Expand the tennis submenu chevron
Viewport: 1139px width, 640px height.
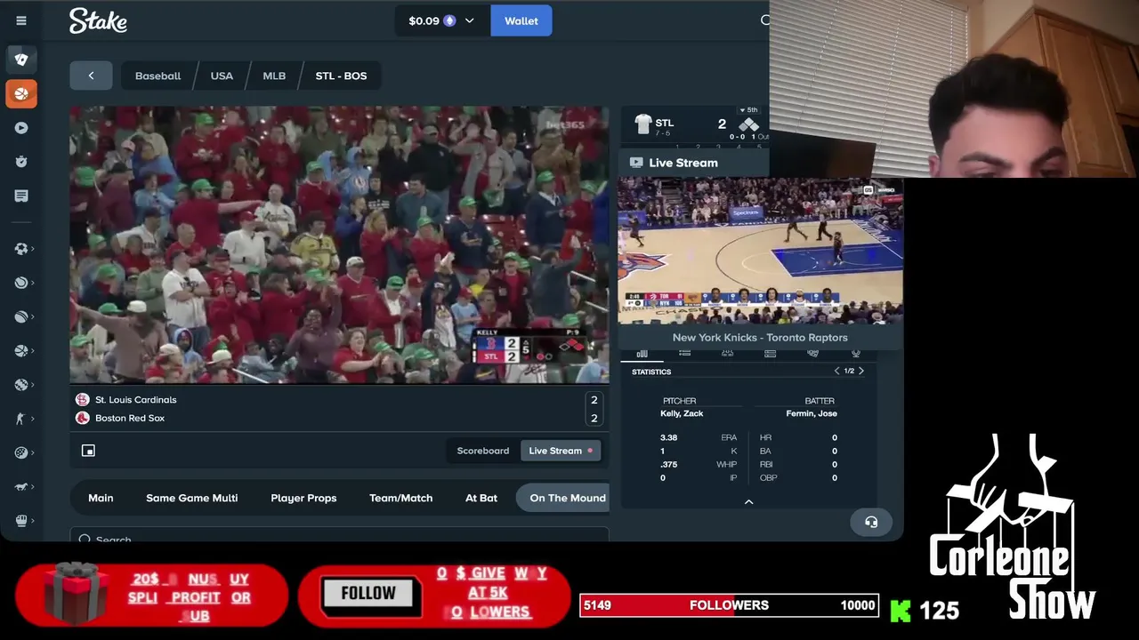pos(33,283)
